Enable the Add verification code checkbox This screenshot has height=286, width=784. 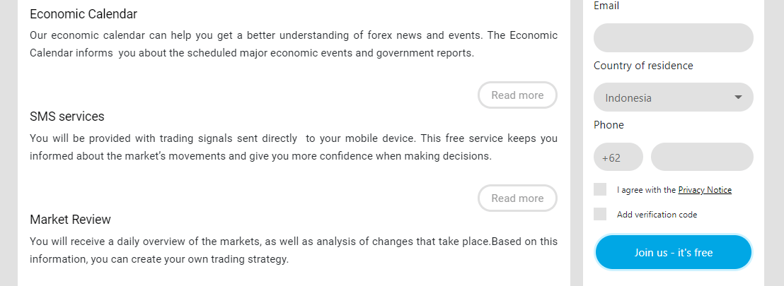point(600,214)
